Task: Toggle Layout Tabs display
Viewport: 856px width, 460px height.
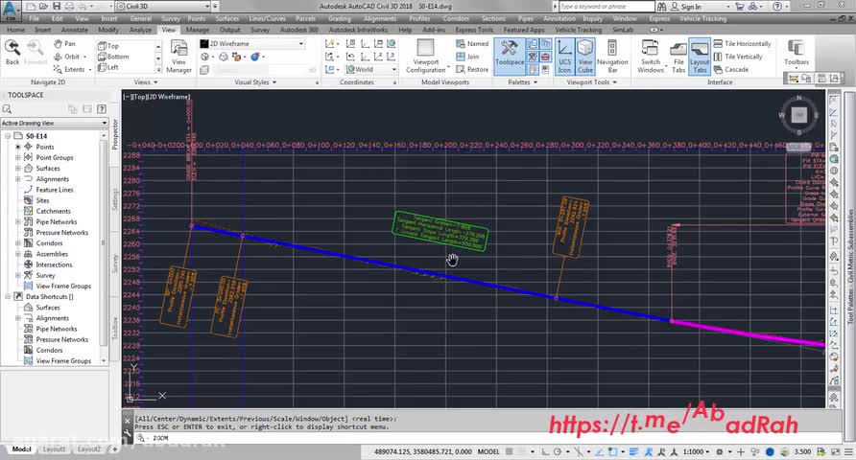Action: 700,57
